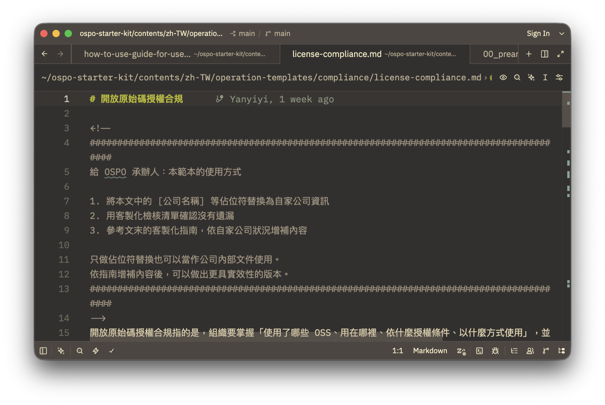Toggle the project panel in status bar
Viewport: 605px width, 405px height.
(x=43, y=351)
